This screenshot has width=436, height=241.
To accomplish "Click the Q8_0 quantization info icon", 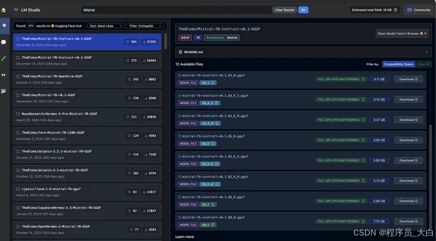I will point(213,225).
